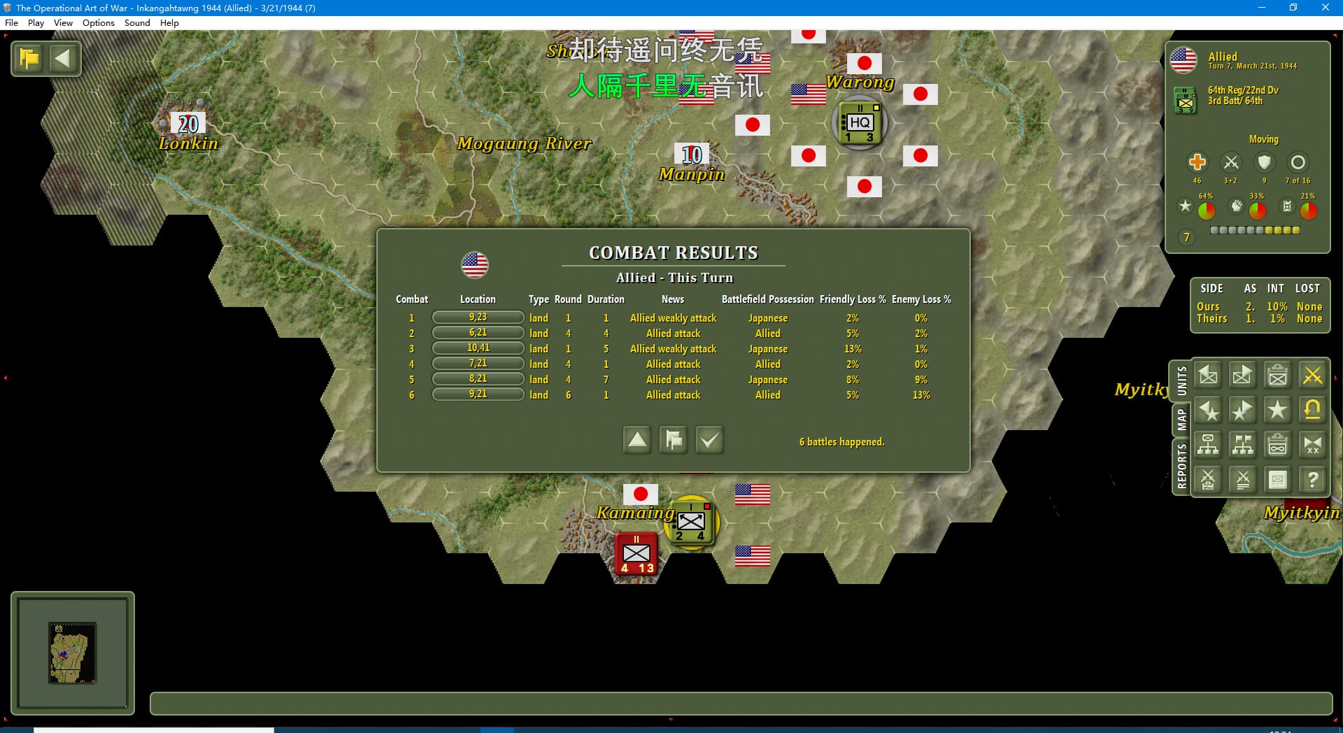The width and height of the screenshot is (1343, 733).
Task: Click the yellow flag icon at top-left
Action: pos(29,58)
